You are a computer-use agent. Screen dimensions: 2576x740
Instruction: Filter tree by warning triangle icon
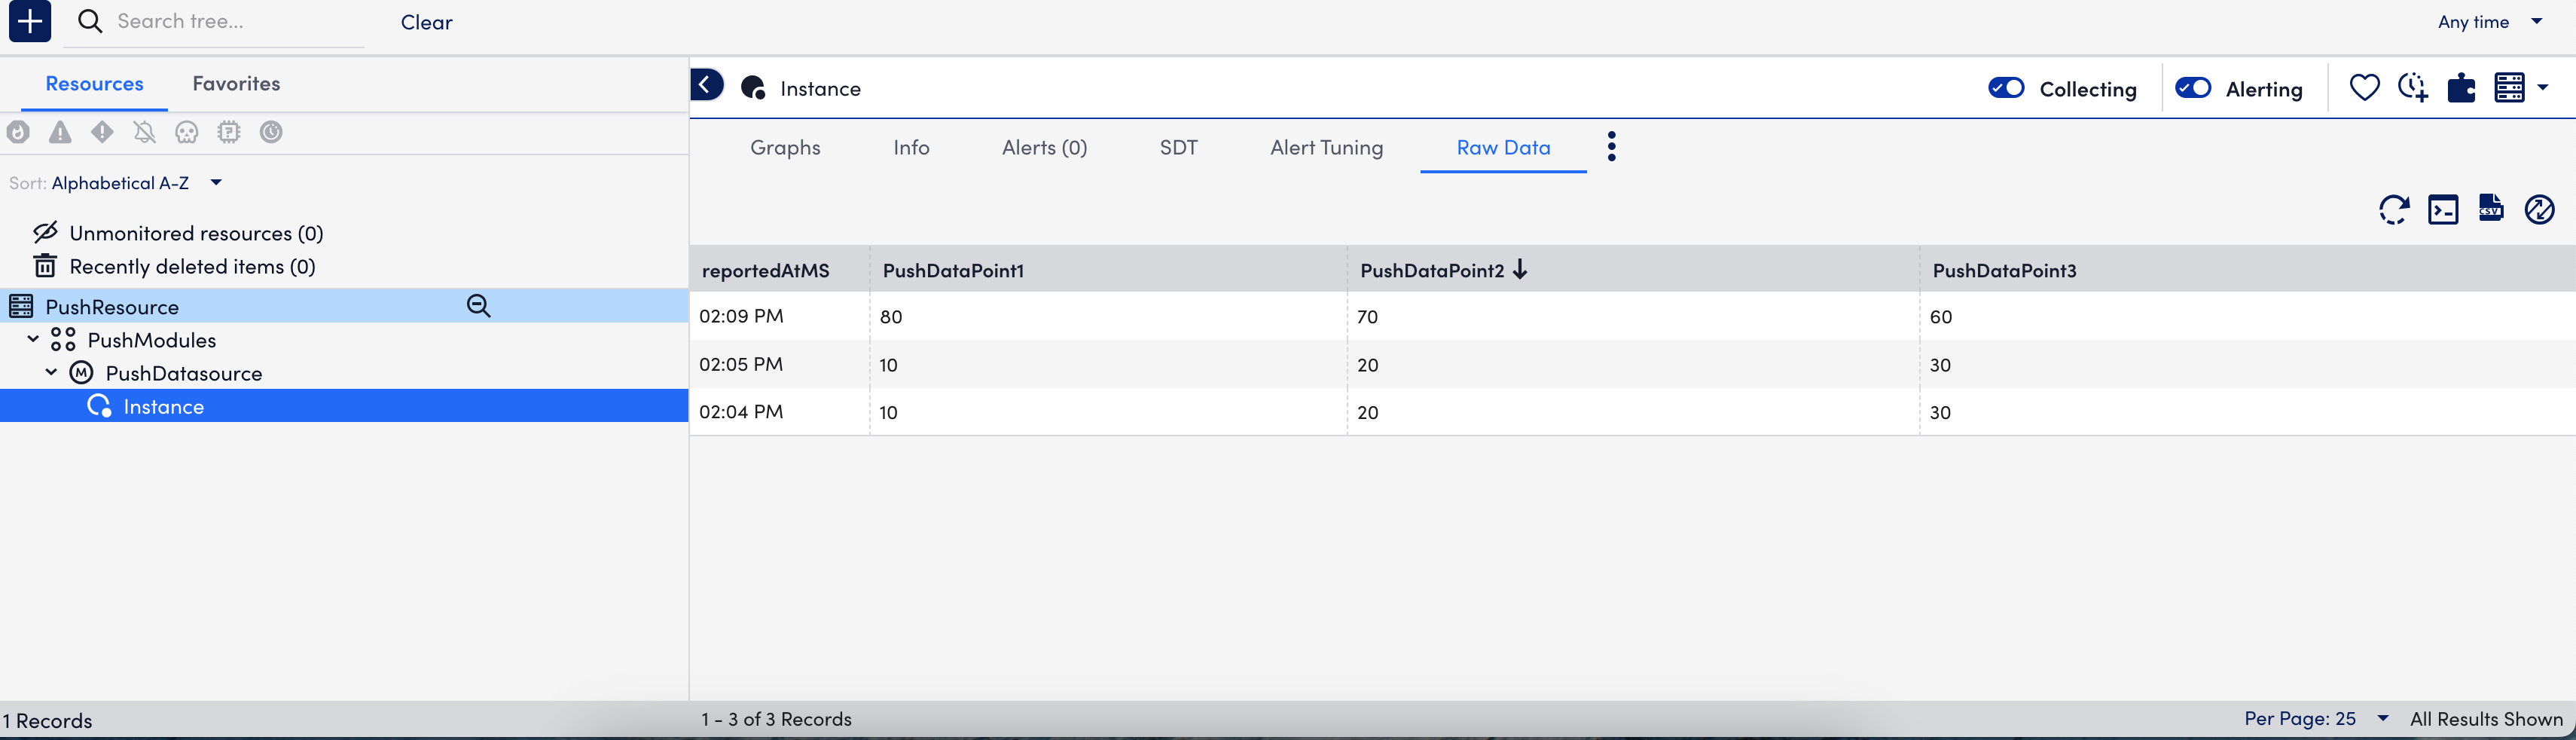(x=60, y=132)
